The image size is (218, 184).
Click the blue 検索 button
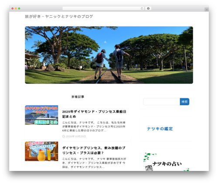click(184, 102)
